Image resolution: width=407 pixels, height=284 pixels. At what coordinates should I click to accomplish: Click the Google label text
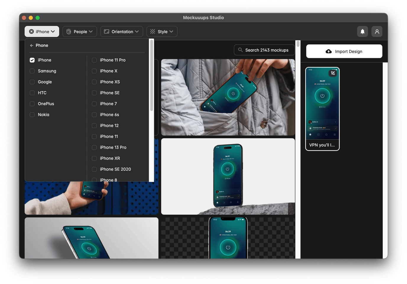coord(45,82)
